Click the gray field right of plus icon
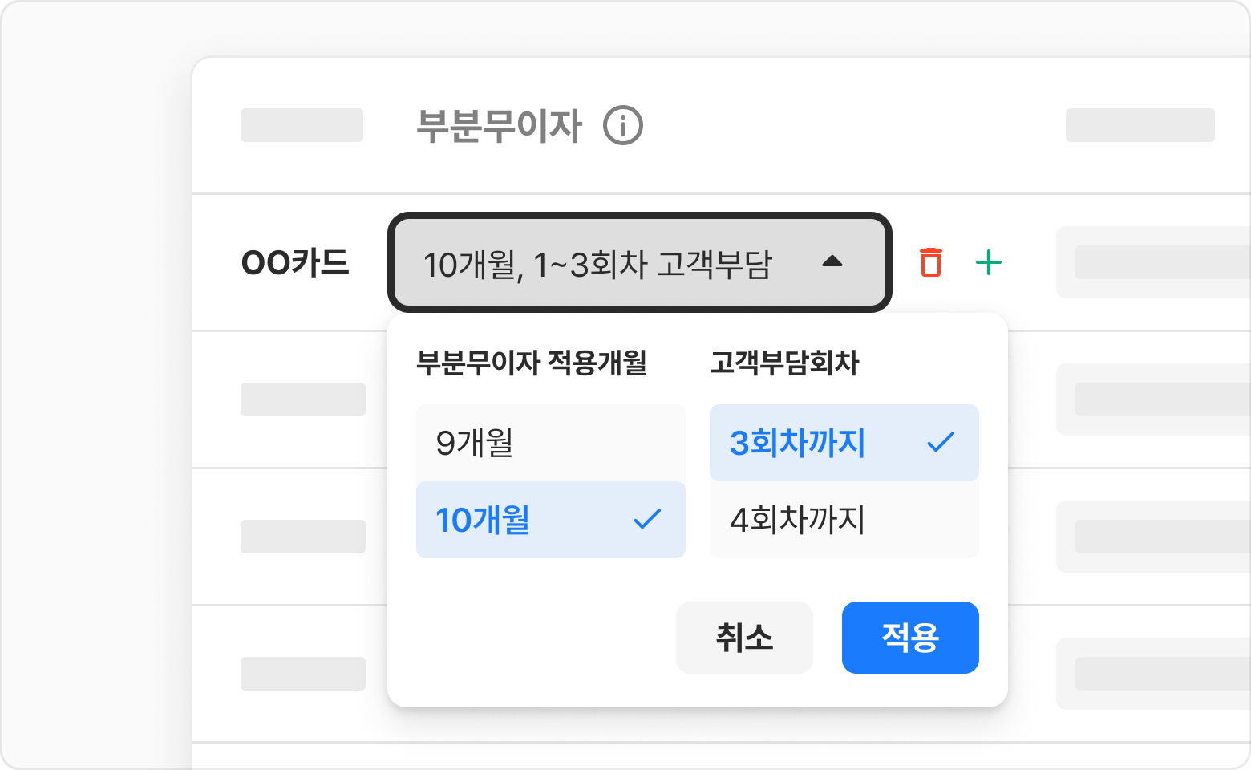The height and width of the screenshot is (770, 1251). [1155, 262]
